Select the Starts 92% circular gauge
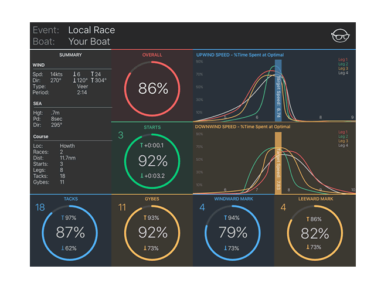The height and width of the screenshot is (293, 391). pos(152,161)
